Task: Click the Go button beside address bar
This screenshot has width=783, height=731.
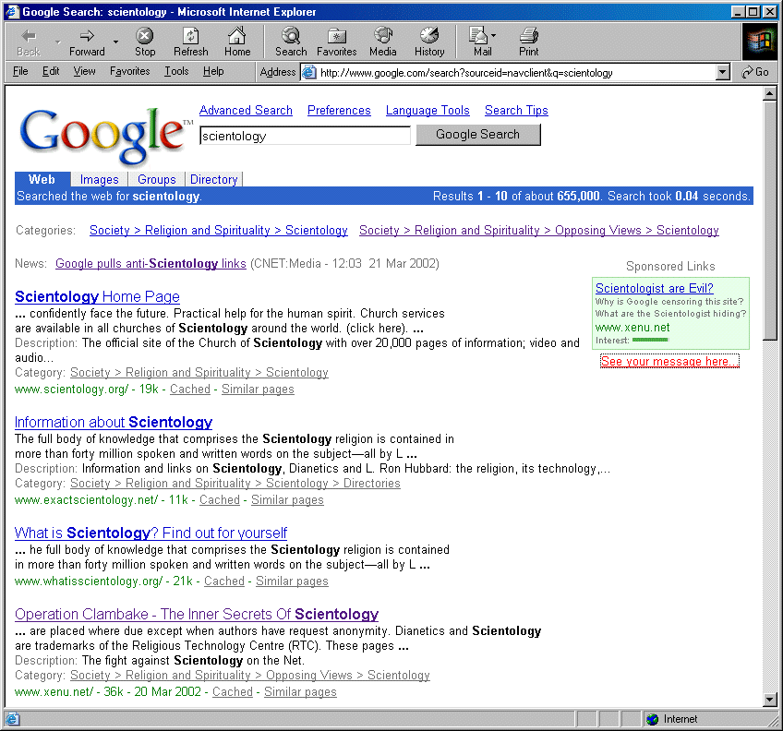Action: tap(755, 72)
